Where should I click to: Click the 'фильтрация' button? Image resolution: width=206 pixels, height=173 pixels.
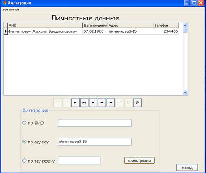click(139, 161)
